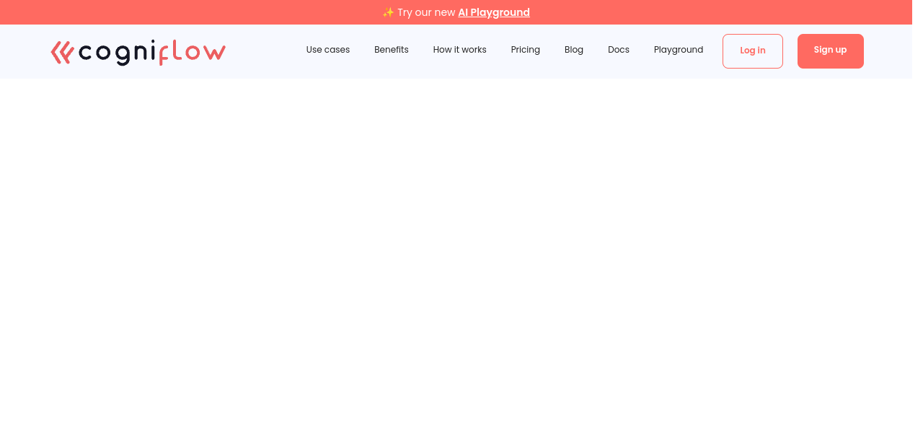Select Playground in the navigation bar

pos(678,50)
